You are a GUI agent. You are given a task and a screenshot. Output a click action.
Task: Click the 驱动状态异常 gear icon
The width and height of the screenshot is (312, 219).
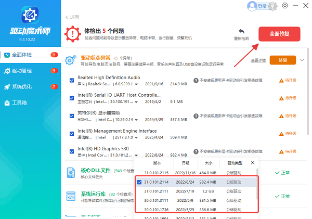(70, 60)
